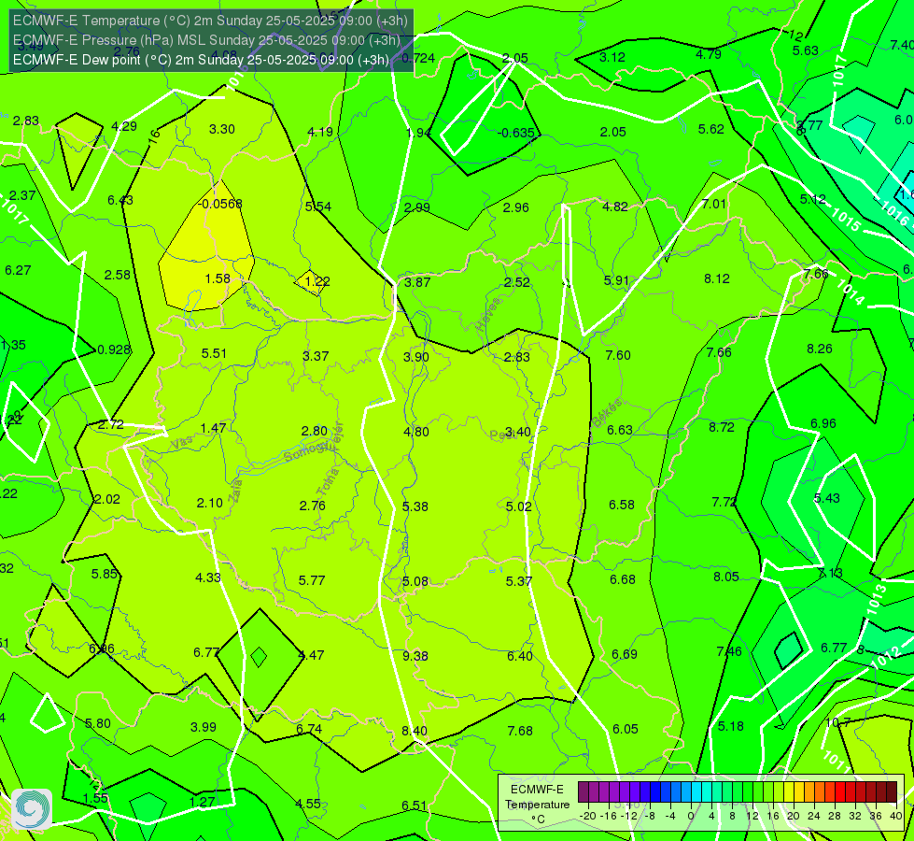Click the yellow 20 legend swatch
The width and height of the screenshot is (914, 841).
click(x=789, y=792)
